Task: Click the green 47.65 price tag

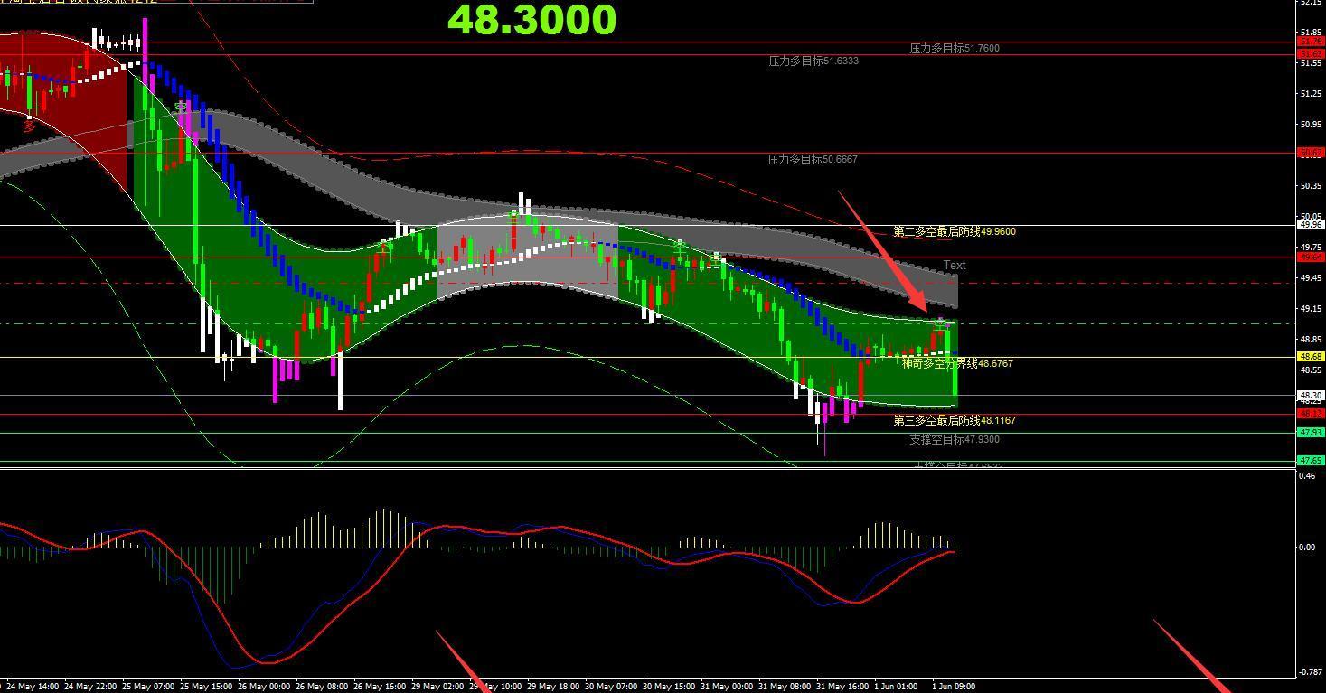Action: coord(1311,461)
